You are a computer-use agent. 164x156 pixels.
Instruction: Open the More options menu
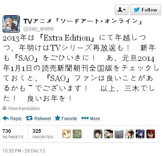[91, 118]
